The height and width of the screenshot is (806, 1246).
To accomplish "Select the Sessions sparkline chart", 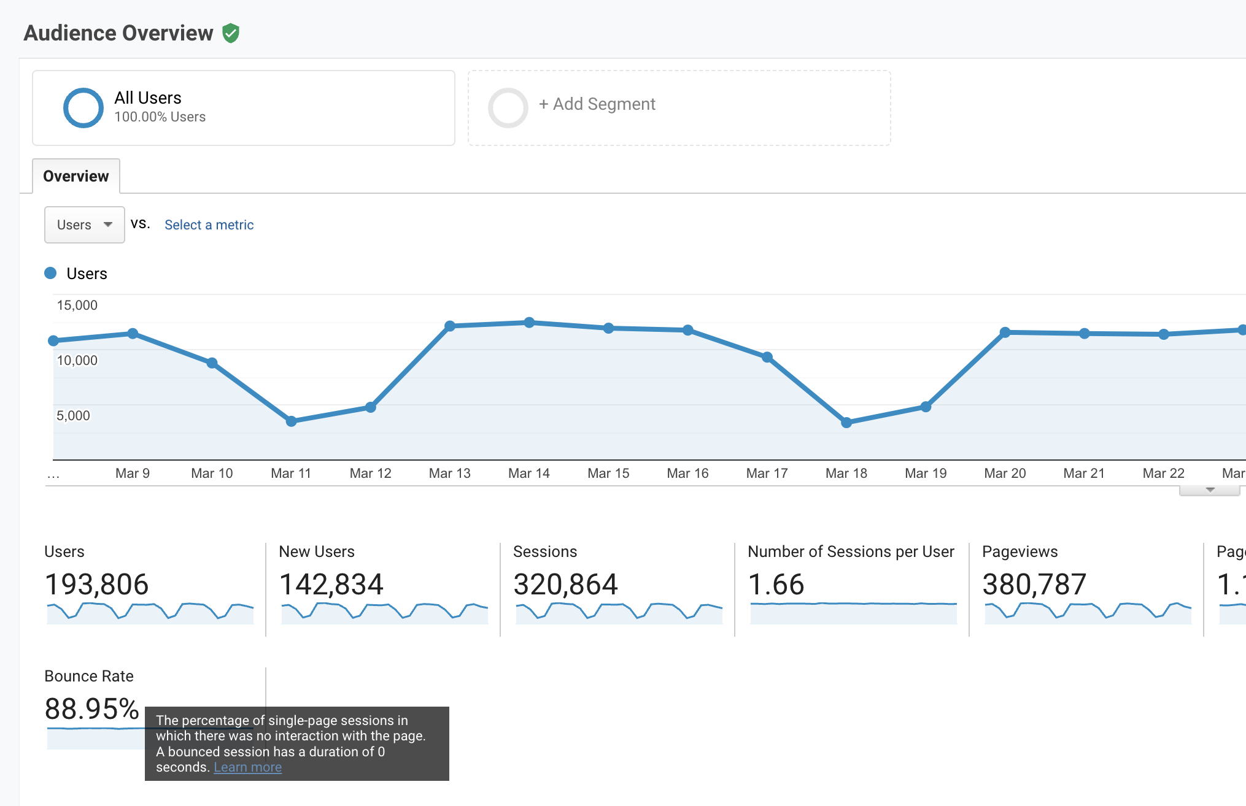I will coord(619,613).
